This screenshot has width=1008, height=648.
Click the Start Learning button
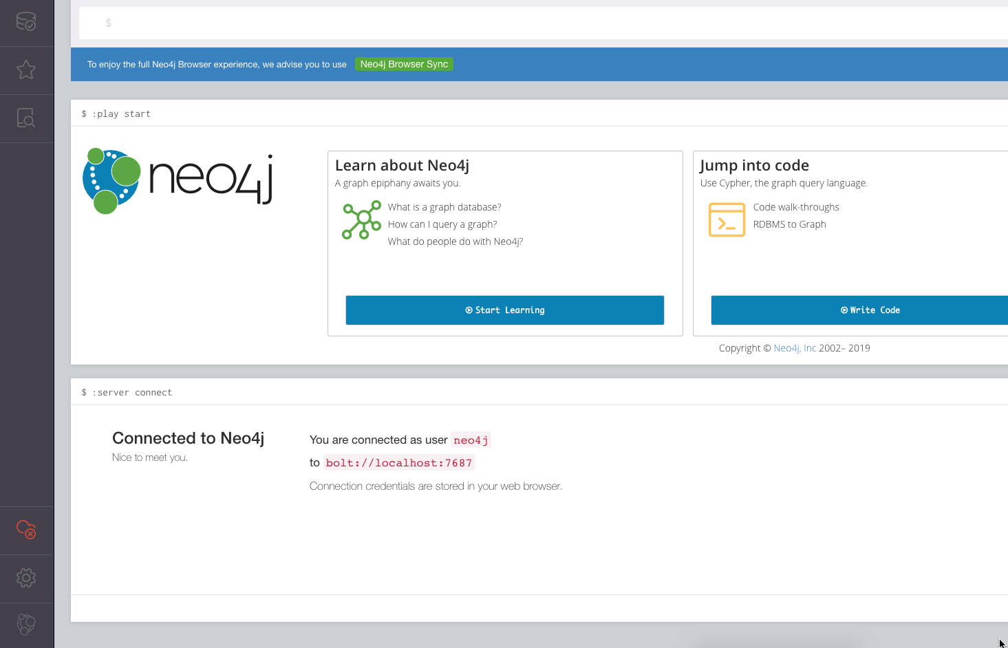(504, 310)
